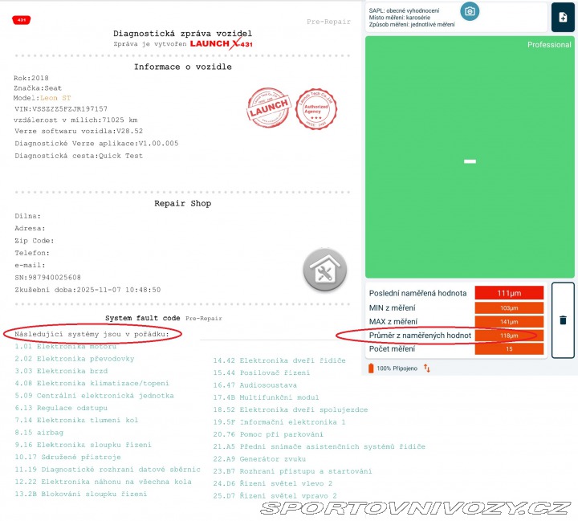Click the 118µm average value field
This screenshot has height=521, width=578.
click(x=509, y=335)
